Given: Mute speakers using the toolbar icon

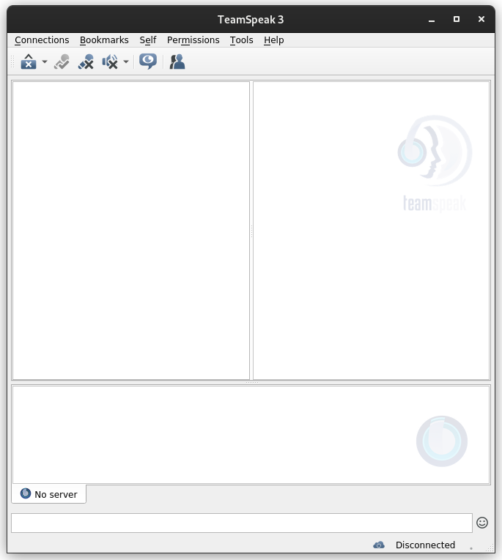Looking at the screenshot, I should [x=110, y=61].
